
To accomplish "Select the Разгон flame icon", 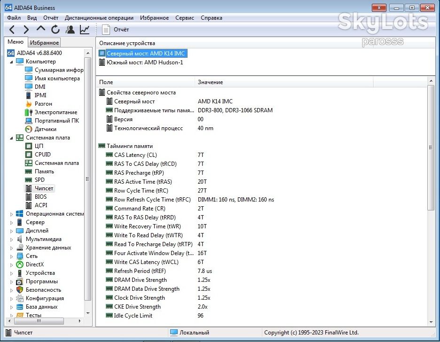I will coord(29,104).
